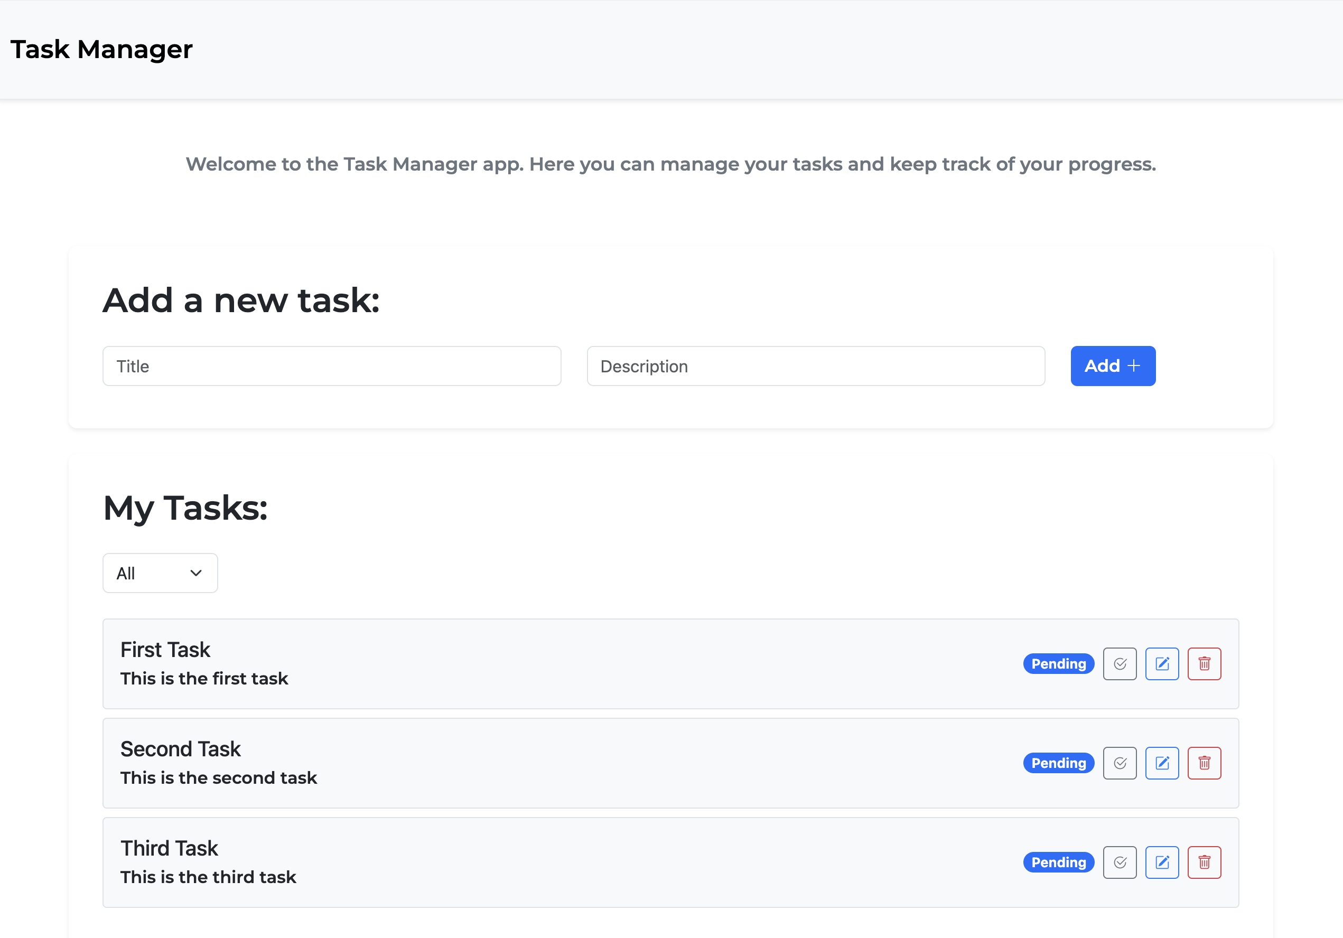Image resolution: width=1343 pixels, height=938 pixels.
Task: Focus the Title input field
Action: click(x=332, y=366)
